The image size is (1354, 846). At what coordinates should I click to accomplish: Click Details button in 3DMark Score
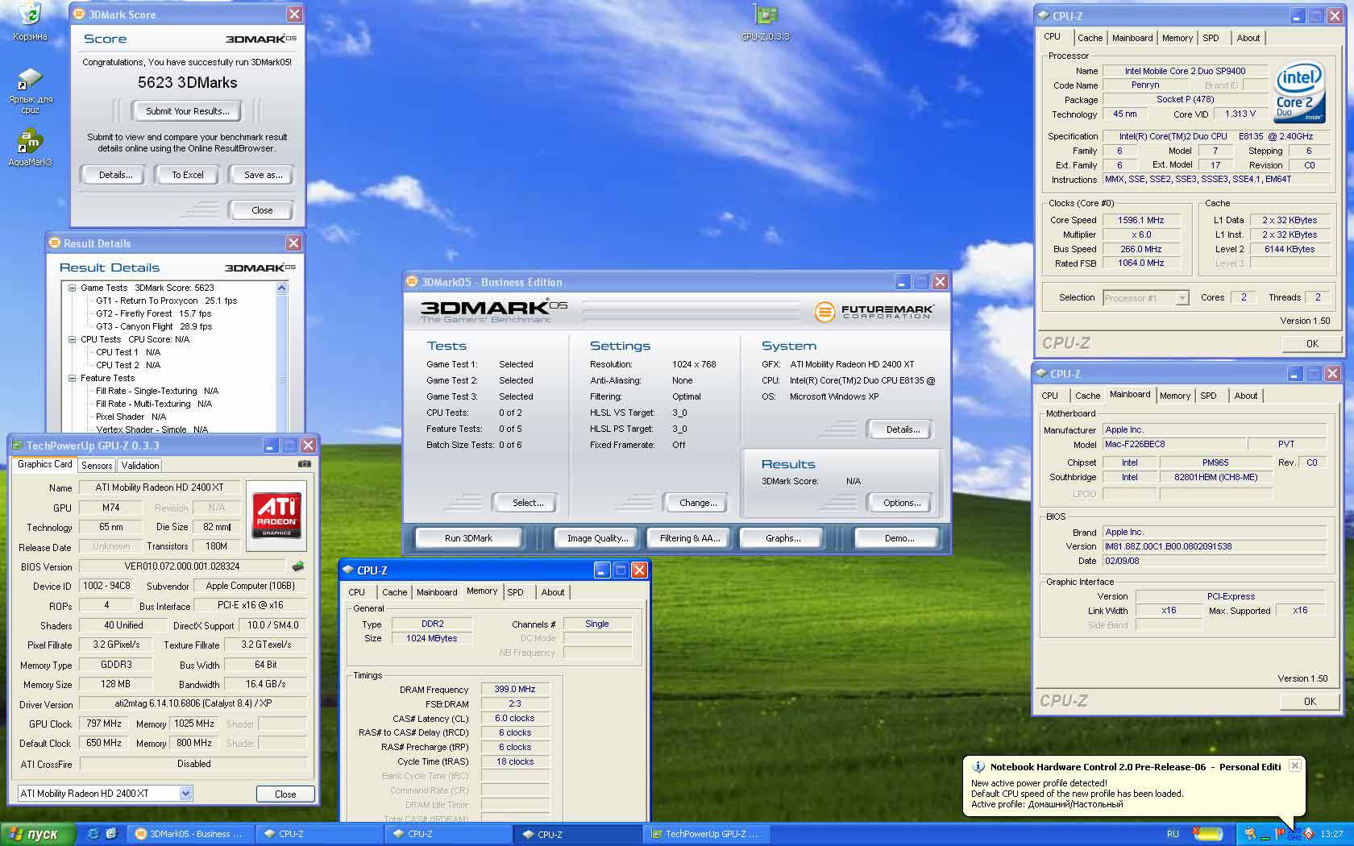point(115,175)
